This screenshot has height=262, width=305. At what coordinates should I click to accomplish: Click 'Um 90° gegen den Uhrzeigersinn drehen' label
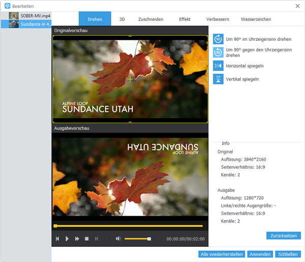tap(259, 53)
